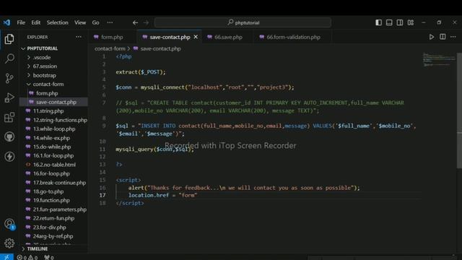Image resolution: width=462 pixels, height=260 pixels.
Task: Open 22.return-fun.php file
Action: point(53,218)
